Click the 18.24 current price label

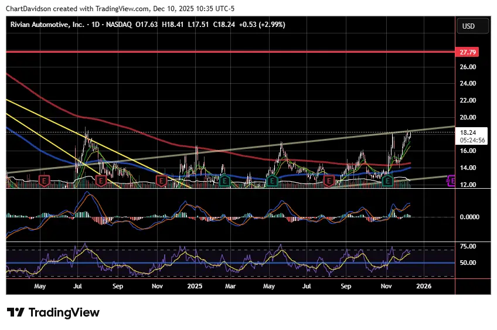[x=468, y=132]
